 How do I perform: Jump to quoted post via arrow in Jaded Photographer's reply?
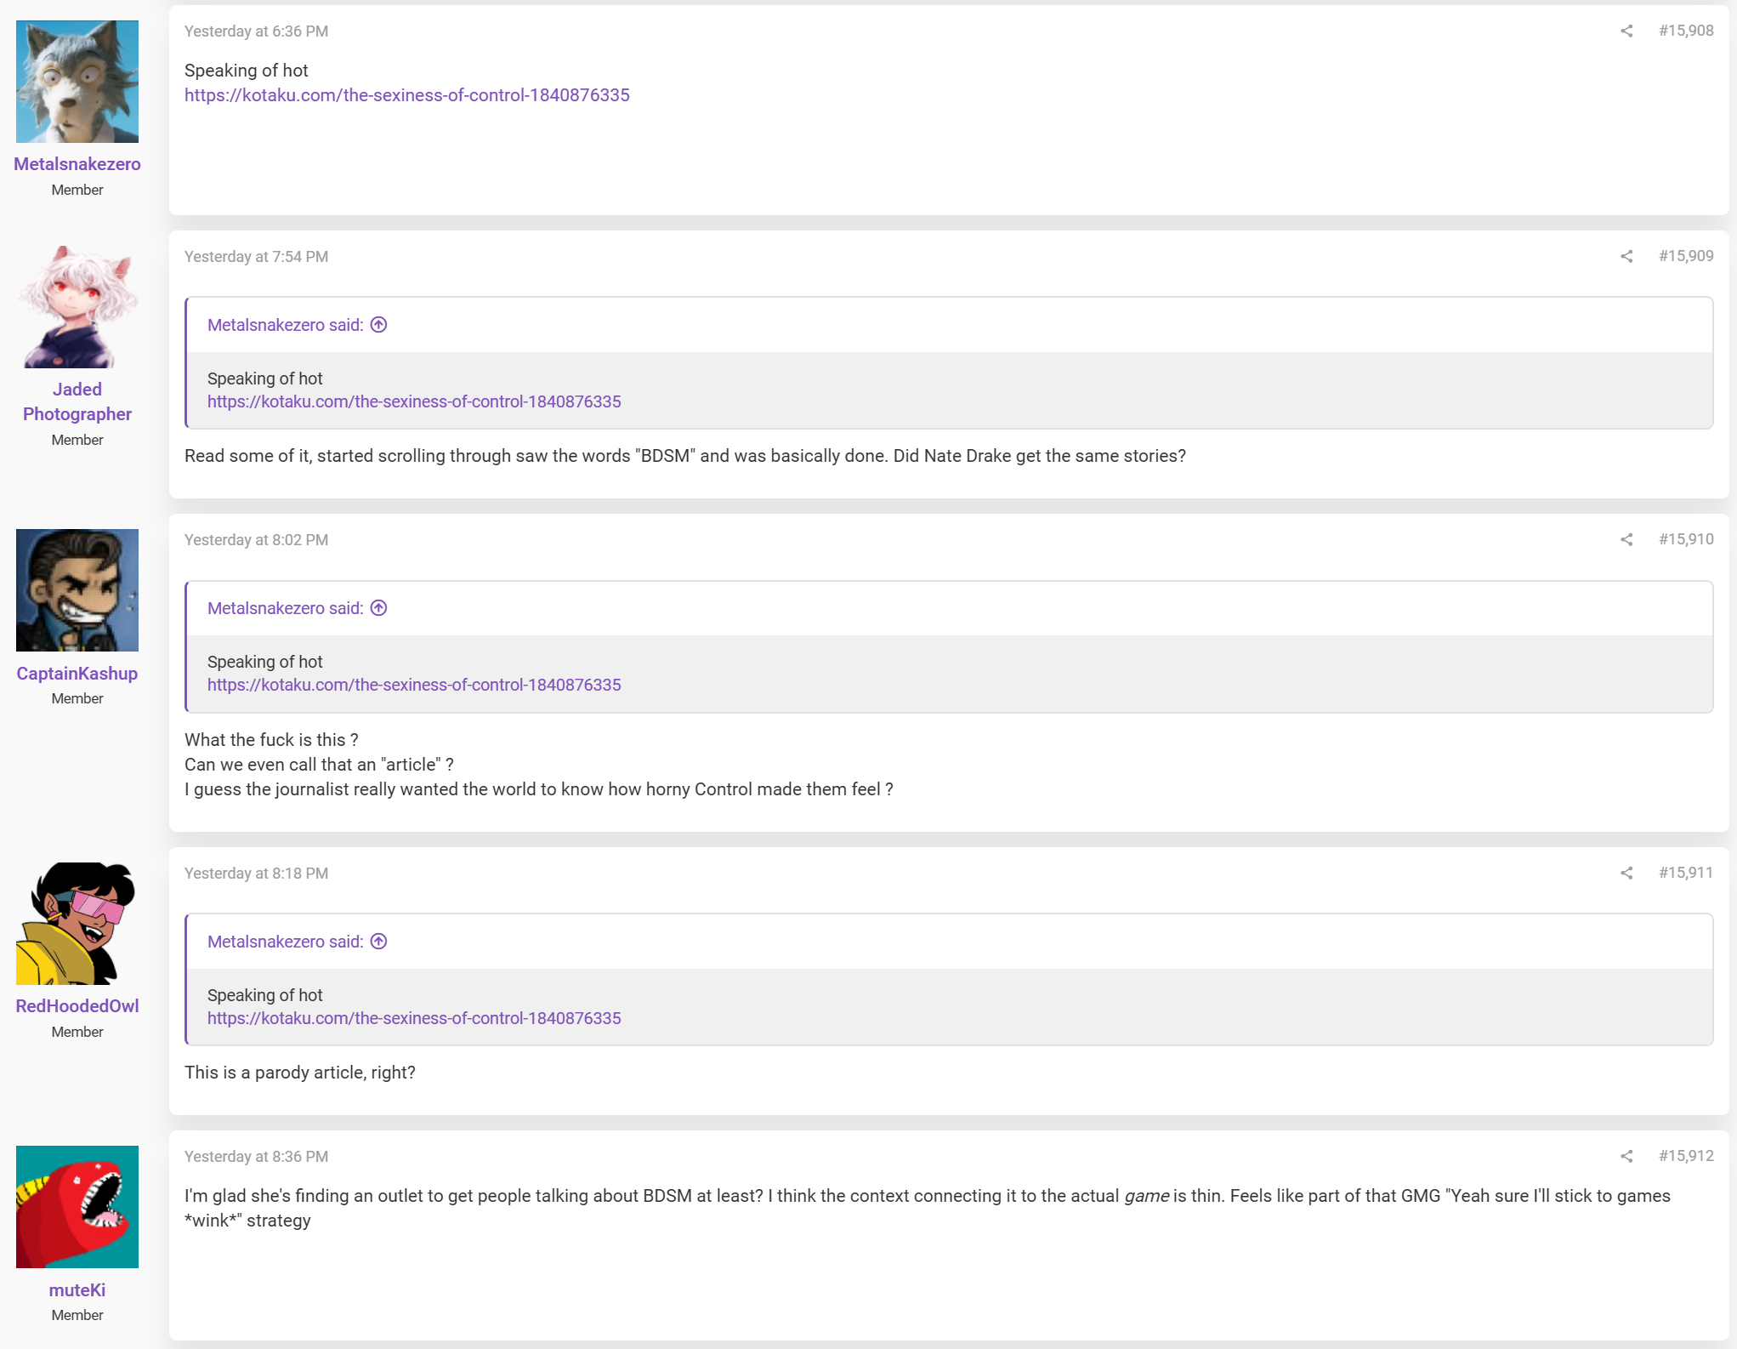379,325
